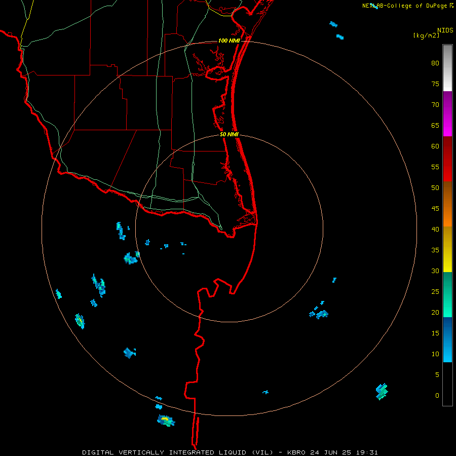Viewport: 456px width, 456px height.
Task: Click the color scale value 0
Action: [x=437, y=396]
